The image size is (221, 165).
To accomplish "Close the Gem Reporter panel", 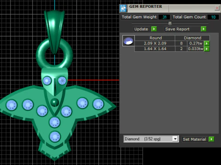I will coord(217,8).
